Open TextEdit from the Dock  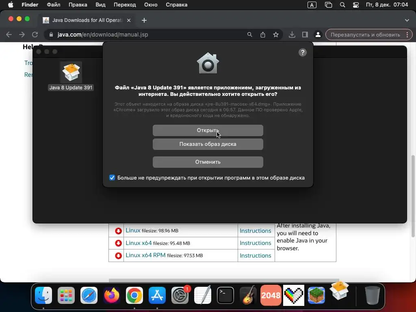[203, 295]
